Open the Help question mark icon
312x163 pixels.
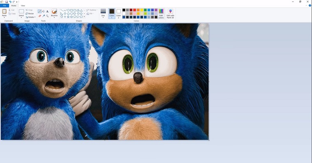[x=310, y=6]
